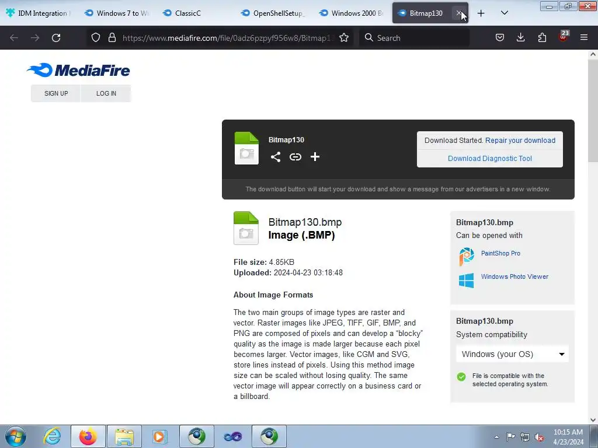Bookmark this page with star icon
This screenshot has height=448, width=598.
coord(344,37)
